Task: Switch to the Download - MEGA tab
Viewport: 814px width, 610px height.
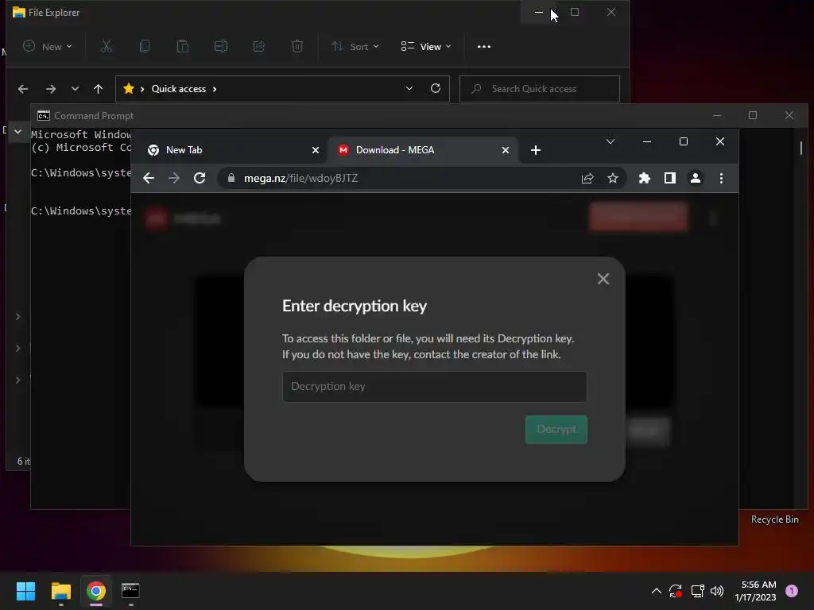Action: pyautogui.click(x=423, y=150)
